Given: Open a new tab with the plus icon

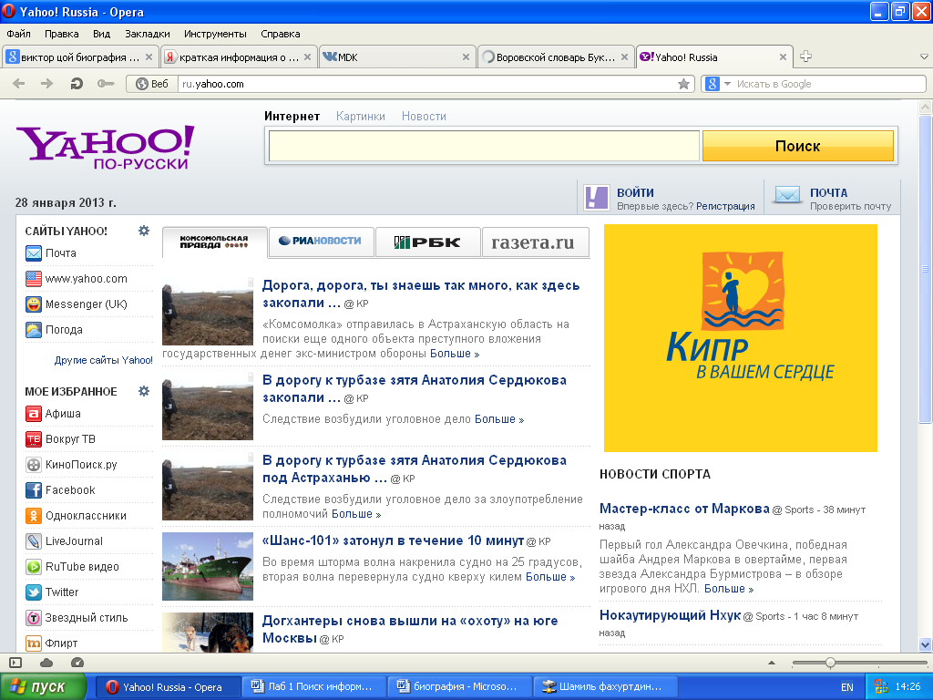Looking at the screenshot, I should pyautogui.click(x=805, y=57).
